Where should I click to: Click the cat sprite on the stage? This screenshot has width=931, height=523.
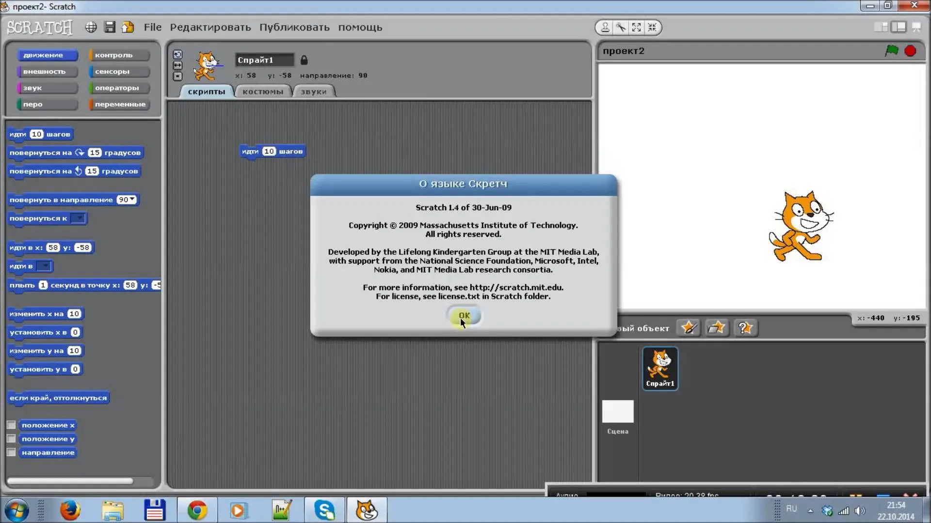[x=801, y=226]
